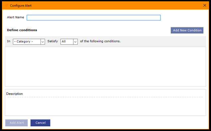Open the Category dropdown list
The width and height of the screenshot is (211, 131).
(29, 42)
